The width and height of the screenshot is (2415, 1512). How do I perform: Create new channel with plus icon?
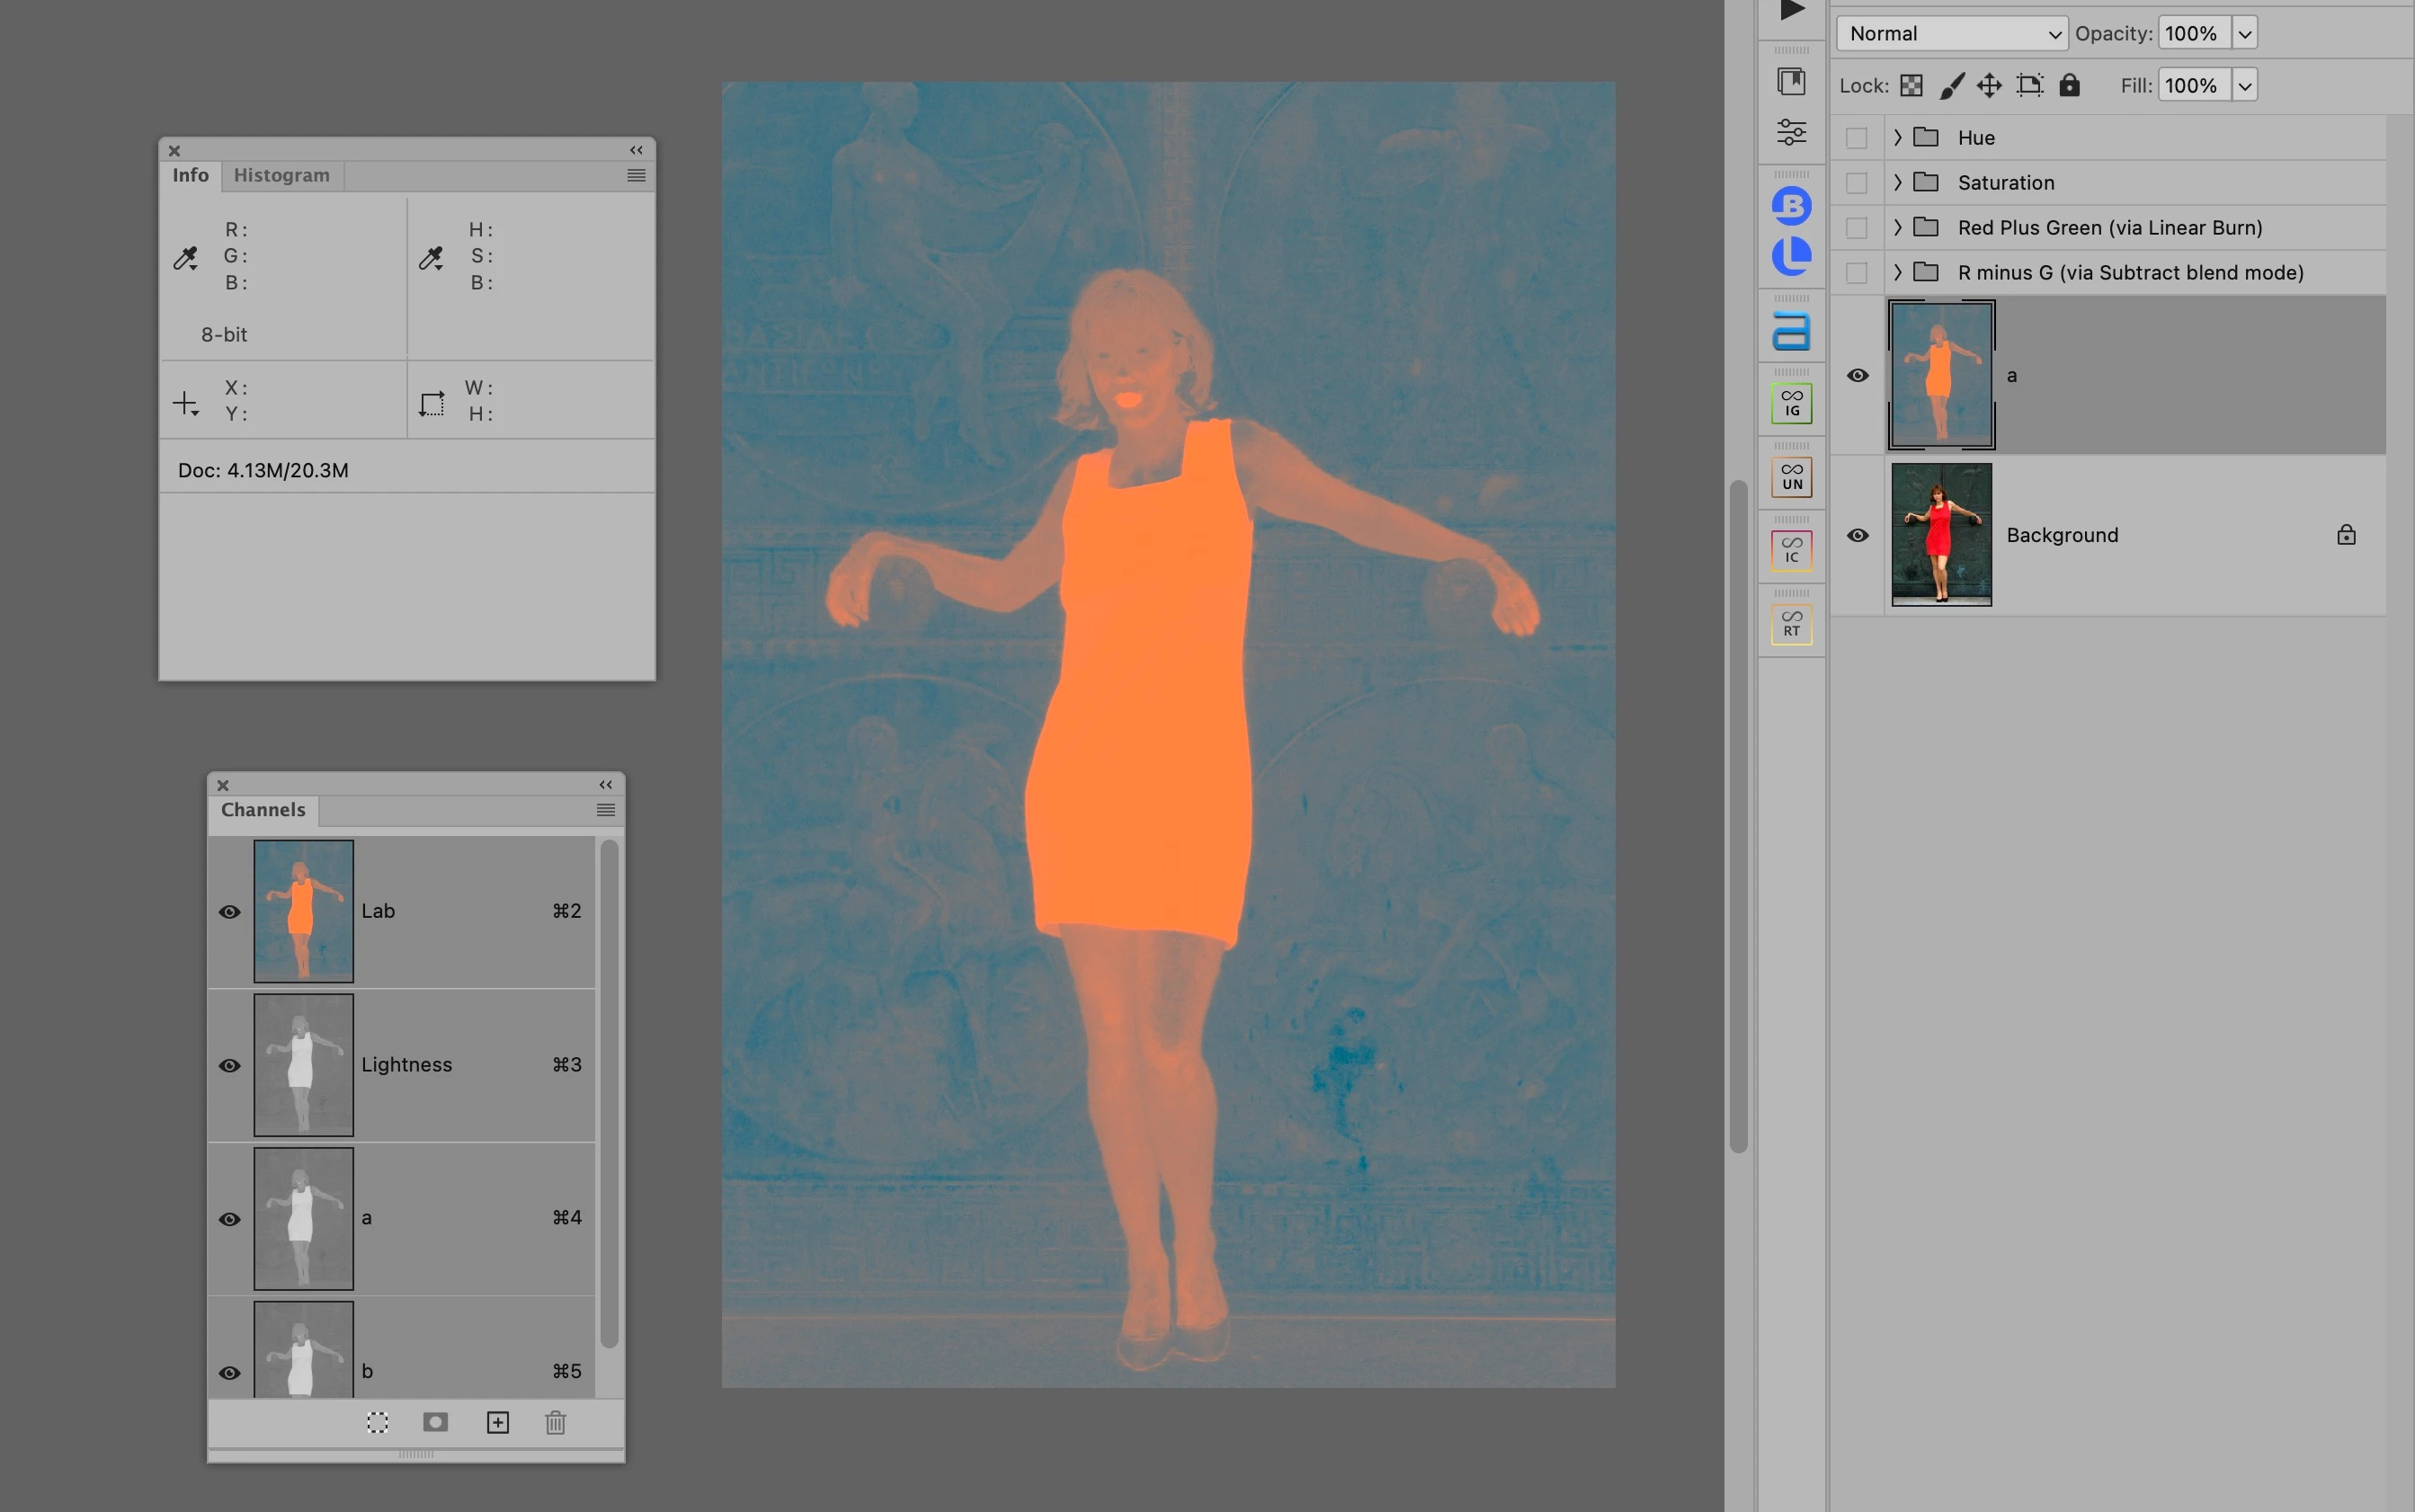(497, 1422)
